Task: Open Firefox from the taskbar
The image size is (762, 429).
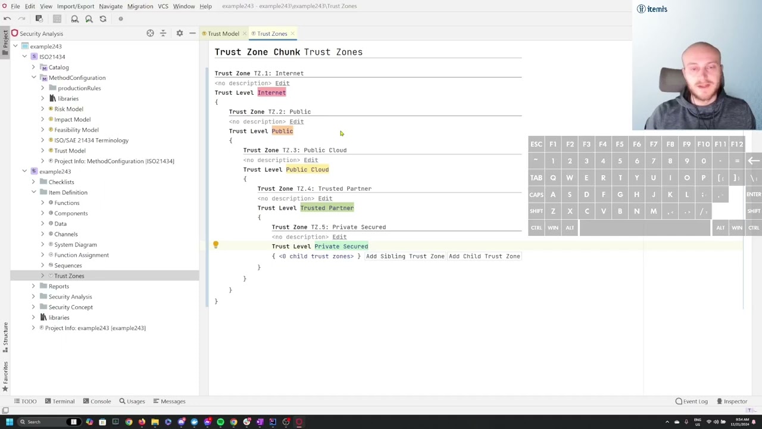Action: coord(142,422)
